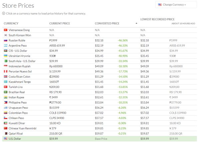Click the Lowest Recorded Price column header
200x142 pixels.
click(157, 20)
